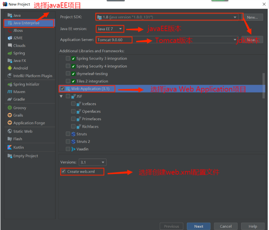269x230 pixels.
Task: Click the Clouds project icon
Action: coord(9,45)
